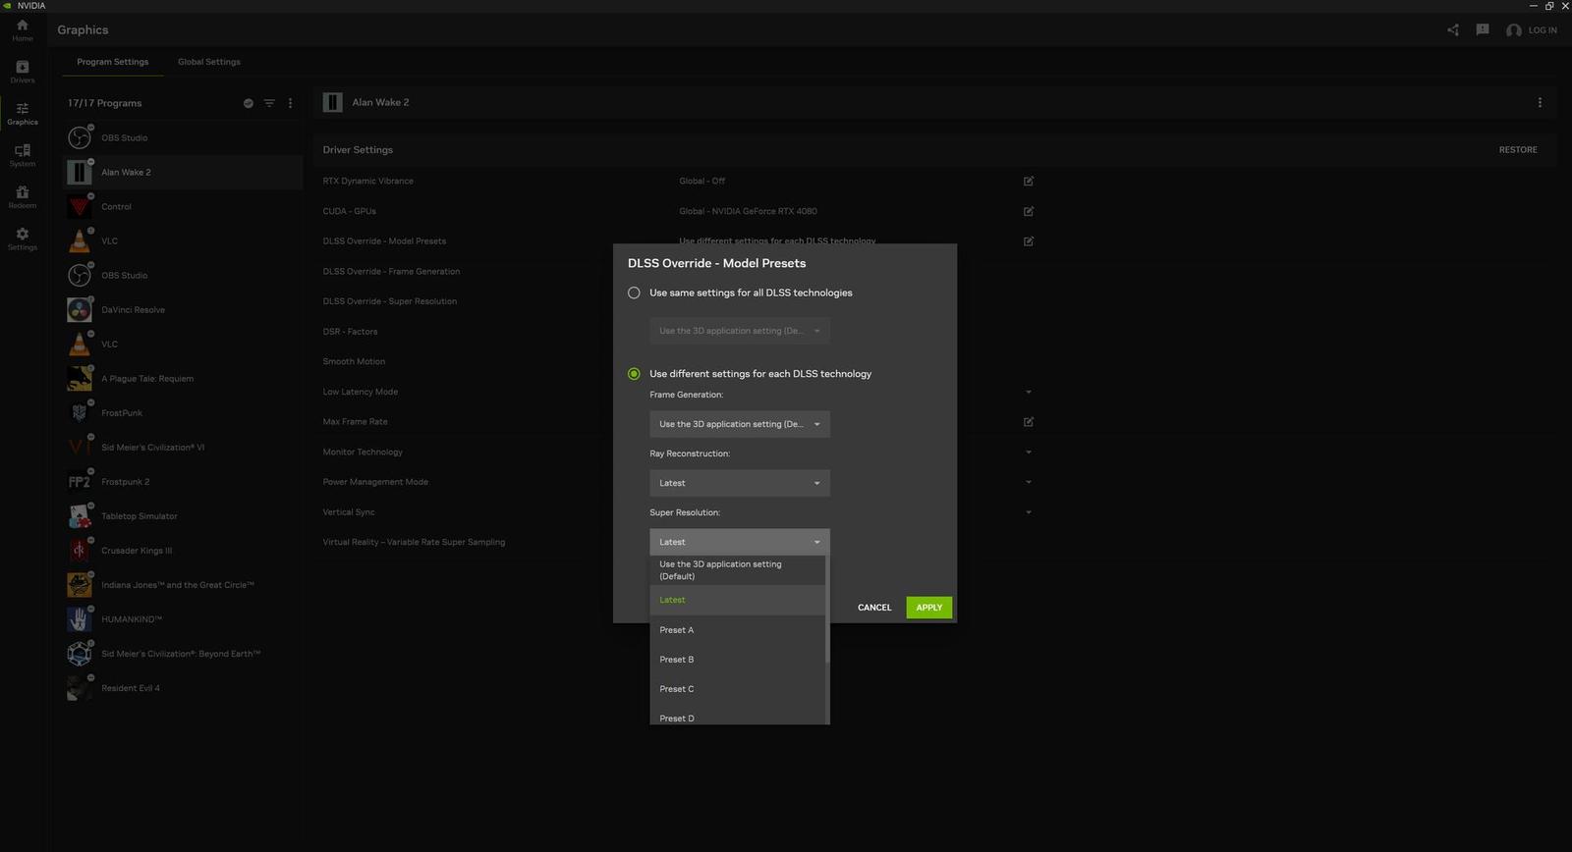Open the Ray Reconstruction dropdown
1572x852 pixels.
point(739,483)
